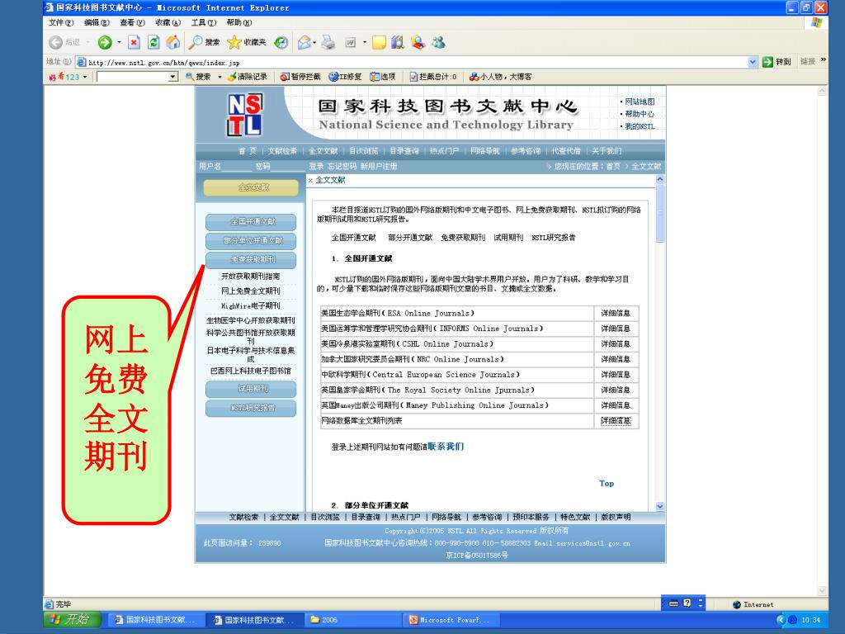Open the 编辑 menu
Screen dimensions: 845x634
97,22
